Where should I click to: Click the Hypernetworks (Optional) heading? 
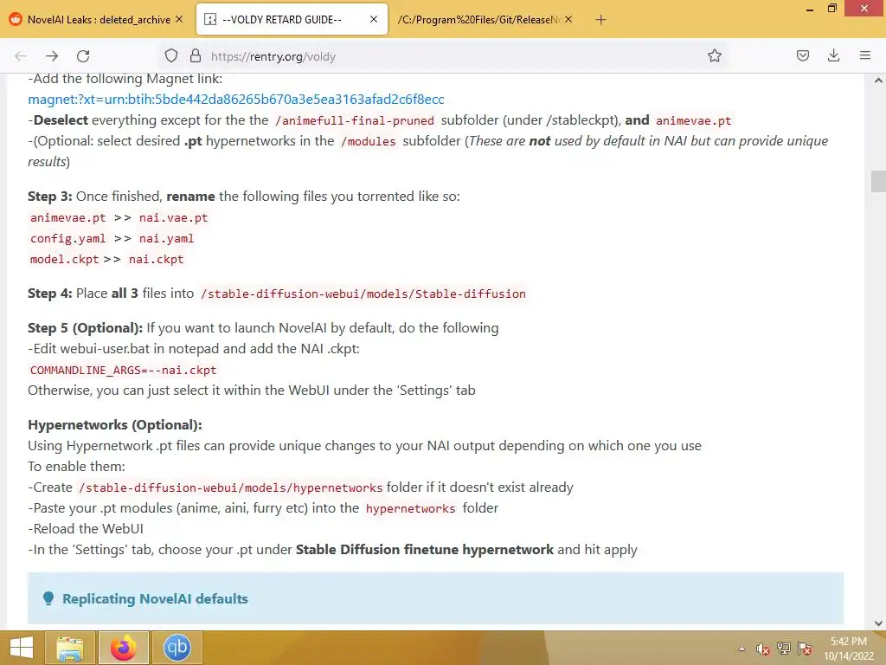(115, 424)
